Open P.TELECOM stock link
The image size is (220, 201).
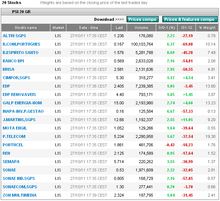(14, 136)
